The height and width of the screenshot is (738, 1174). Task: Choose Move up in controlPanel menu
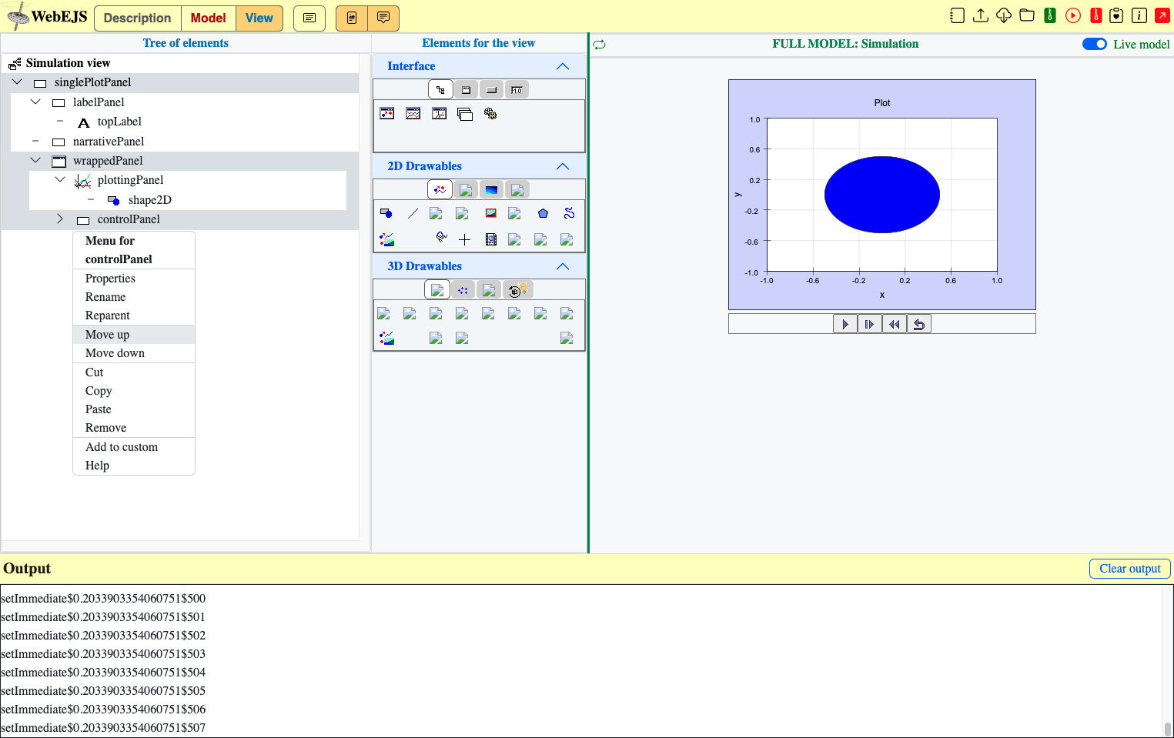pos(134,335)
